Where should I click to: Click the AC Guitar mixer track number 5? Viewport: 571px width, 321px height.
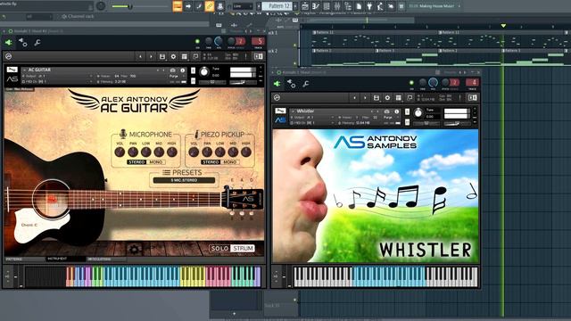(258, 42)
